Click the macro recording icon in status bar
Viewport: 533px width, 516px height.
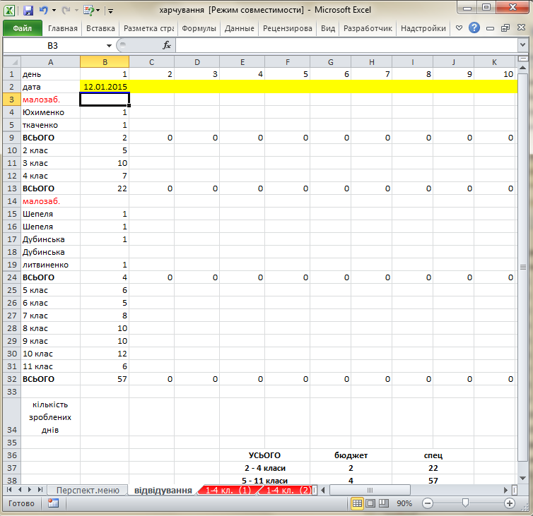tap(53, 503)
